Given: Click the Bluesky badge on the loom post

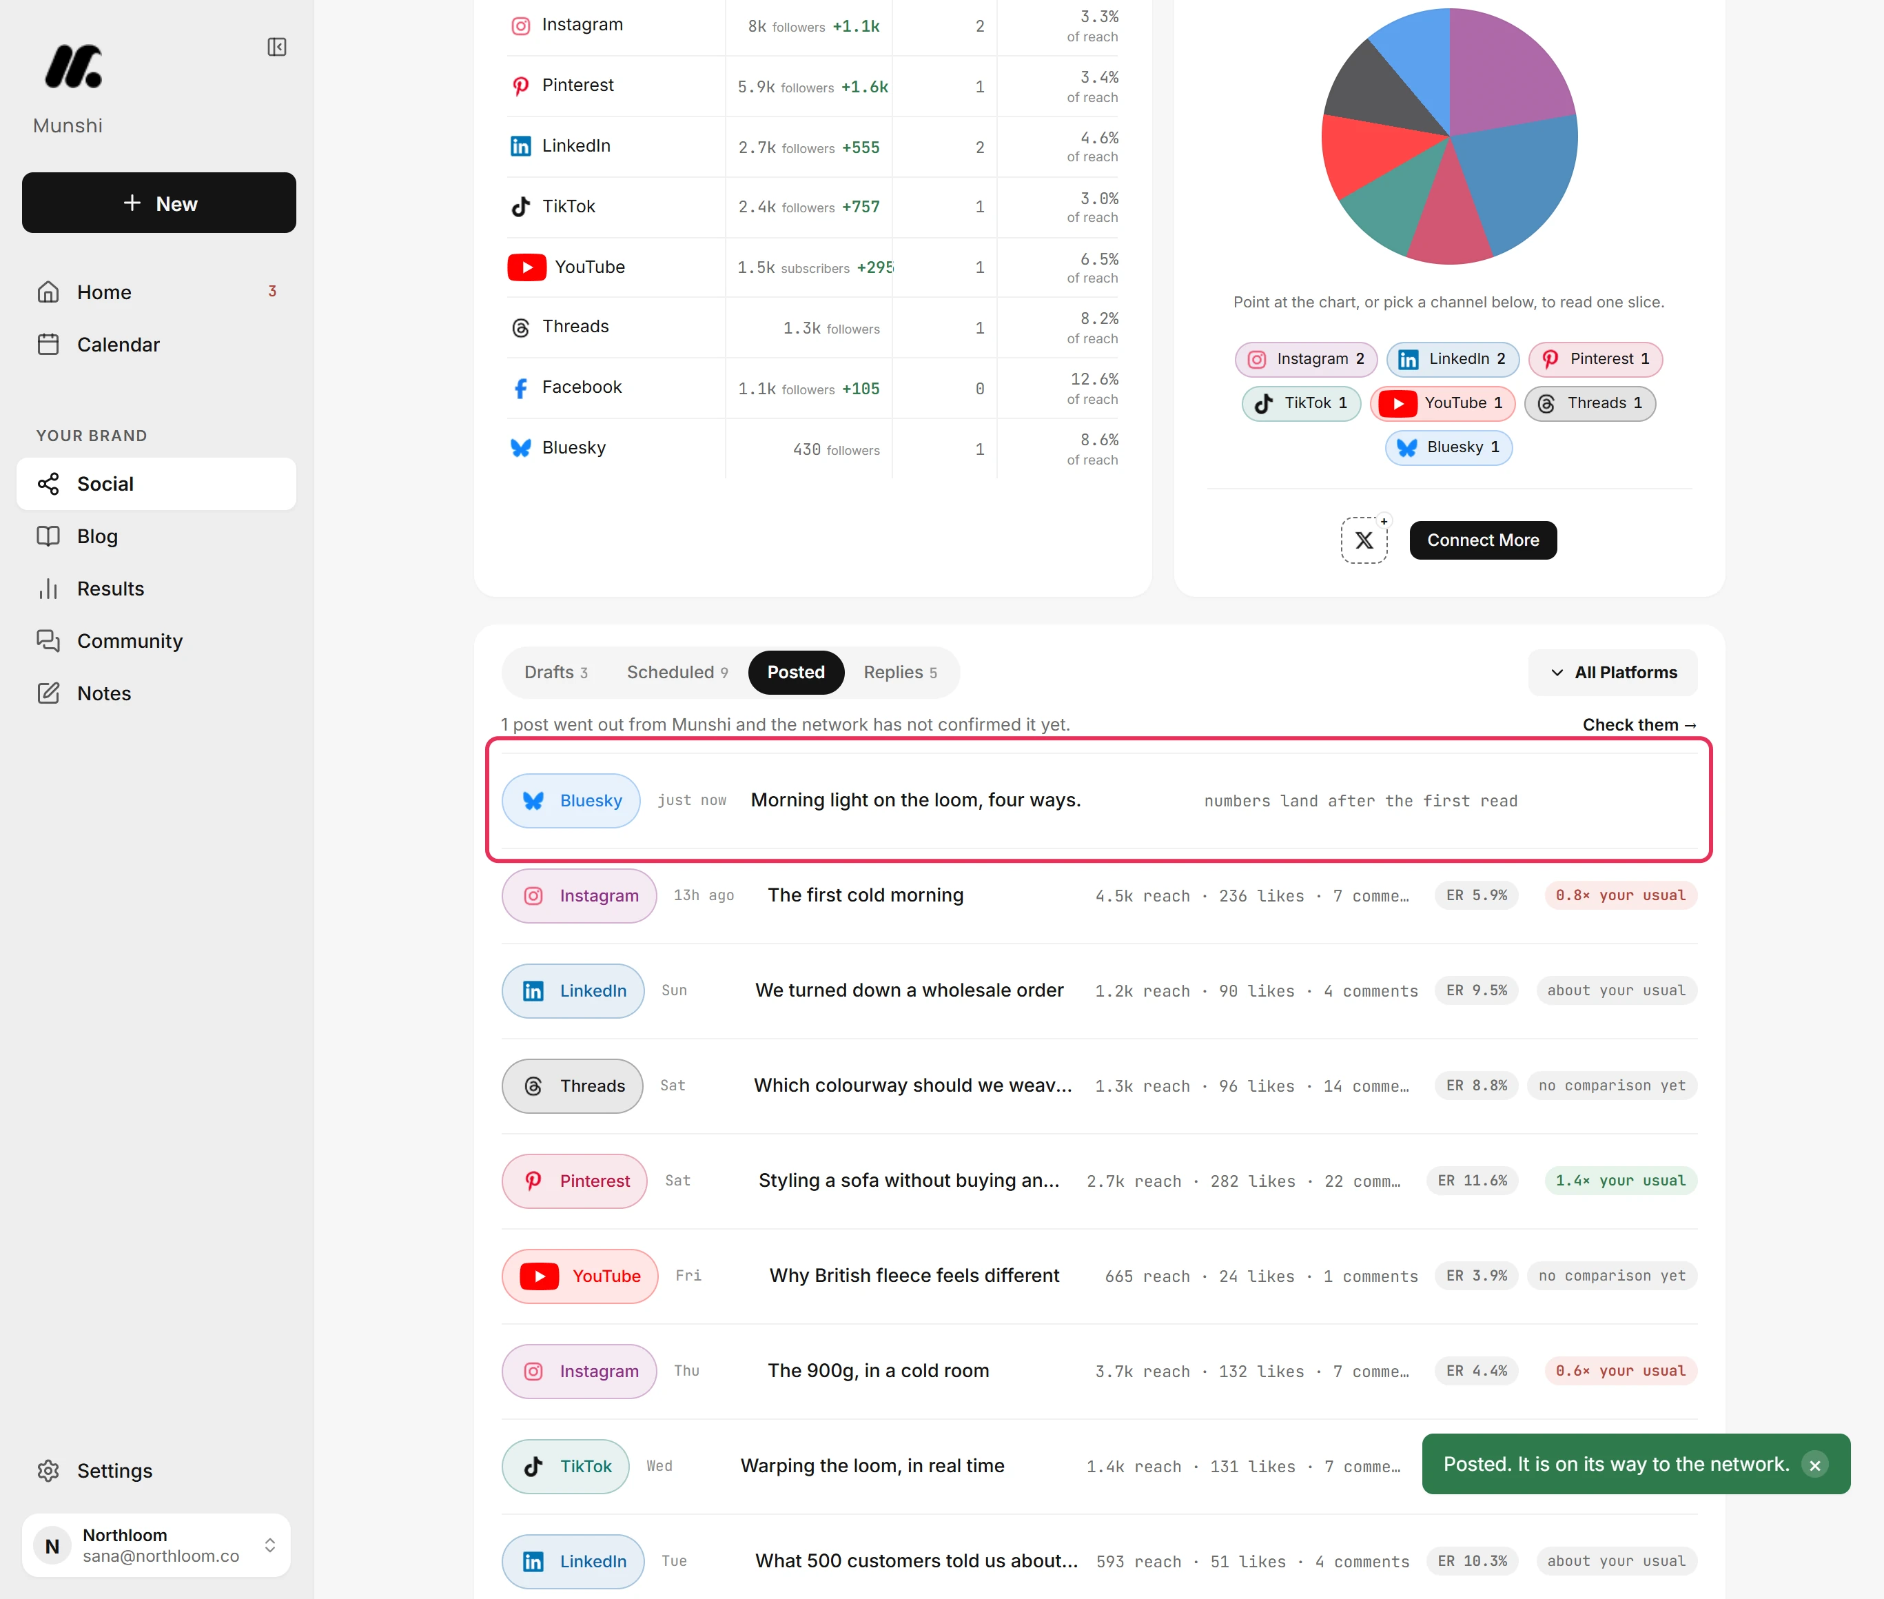Looking at the screenshot, I should coord(571,800).
